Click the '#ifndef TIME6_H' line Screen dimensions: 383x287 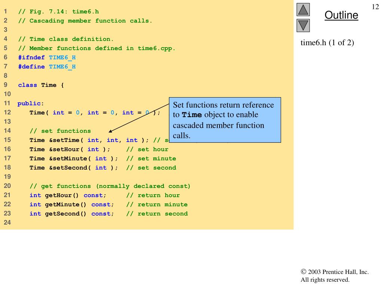click(x=47, y=58)
